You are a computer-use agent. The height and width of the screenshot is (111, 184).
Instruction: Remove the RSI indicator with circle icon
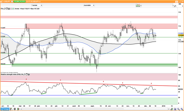(x=29, y=74)
